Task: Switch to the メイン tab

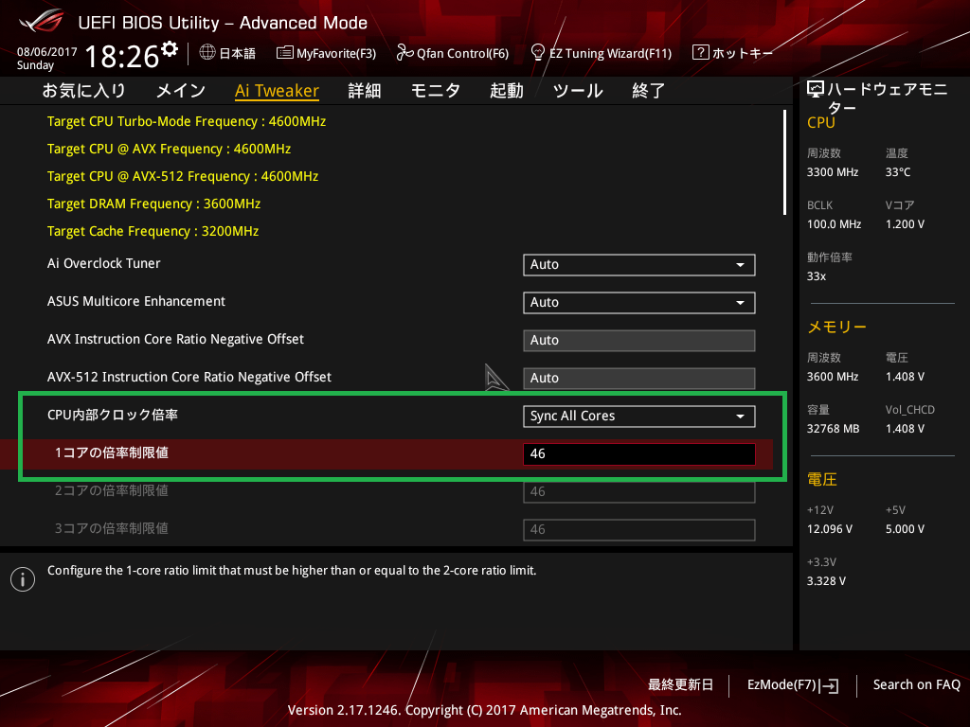Action: [181, 91]
